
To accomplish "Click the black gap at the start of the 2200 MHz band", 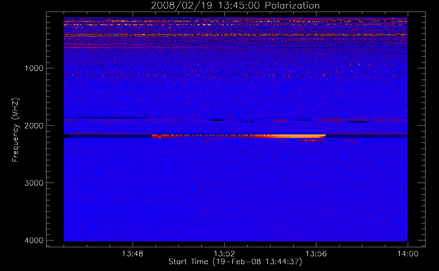I will [67, 136].
